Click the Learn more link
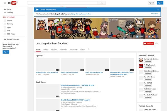The width and height of the screenshot is (167, 111). [x=155, y=14]
